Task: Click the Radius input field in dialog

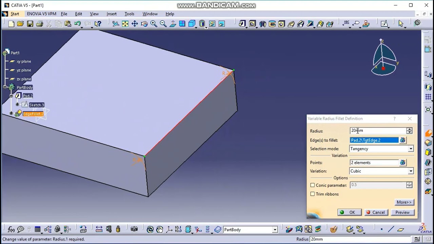Action: 378,130
